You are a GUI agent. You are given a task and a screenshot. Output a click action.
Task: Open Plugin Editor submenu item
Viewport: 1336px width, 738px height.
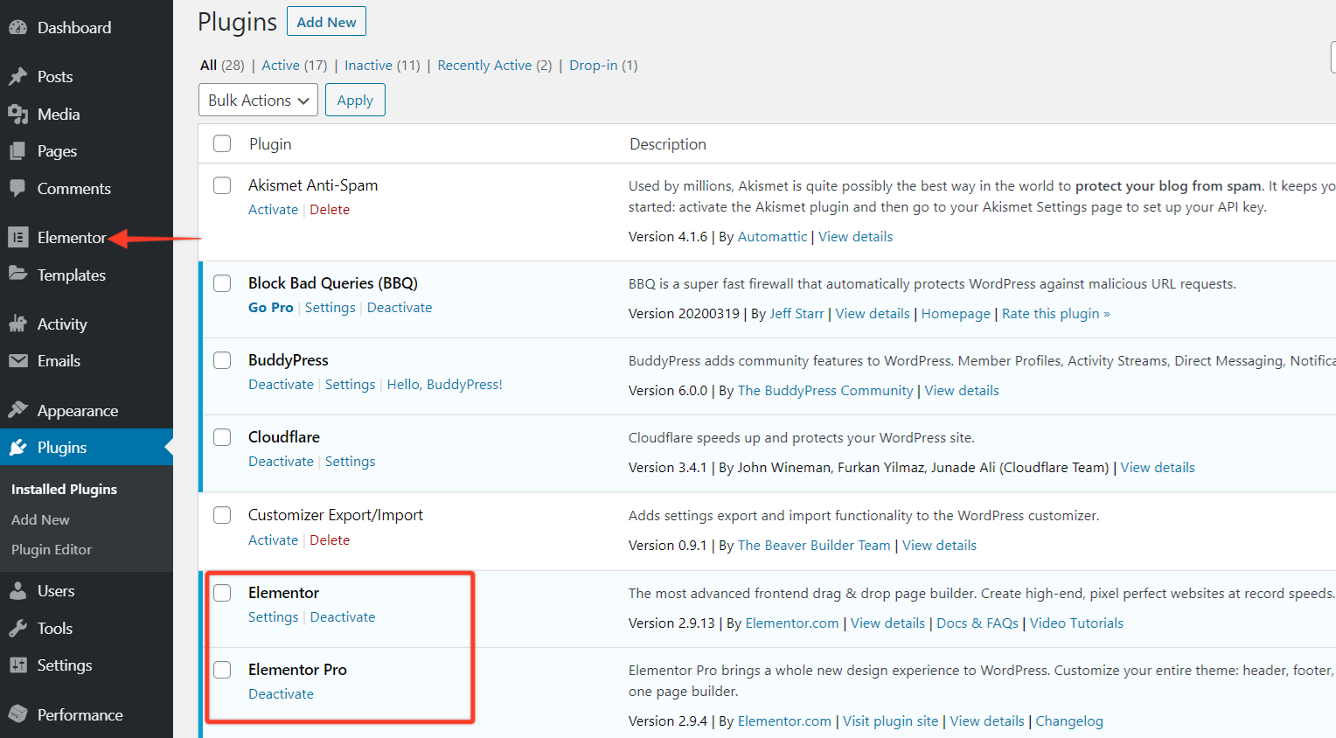click(x=52, y=549)
